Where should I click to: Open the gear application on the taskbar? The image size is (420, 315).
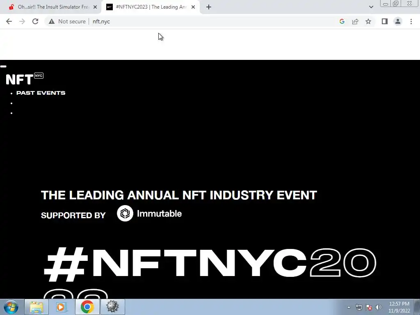(112, 307)
